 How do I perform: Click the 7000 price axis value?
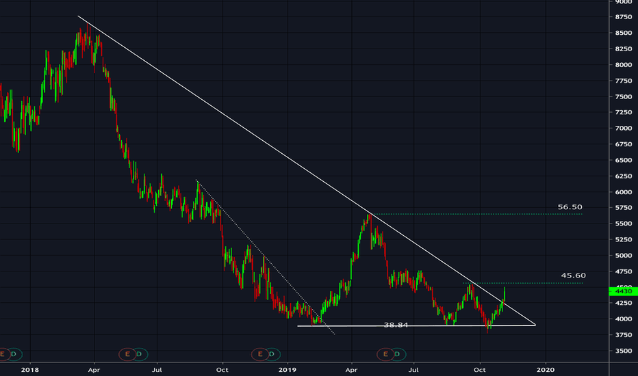click(624, 128)
